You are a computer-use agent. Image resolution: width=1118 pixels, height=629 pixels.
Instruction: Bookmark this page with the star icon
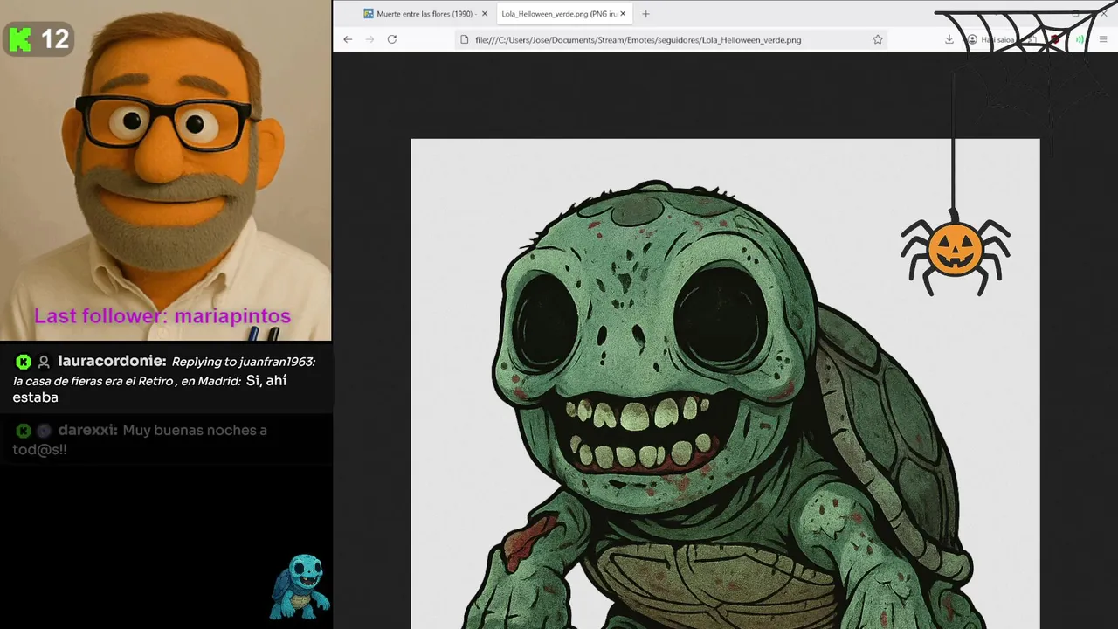tap(878, 39)
